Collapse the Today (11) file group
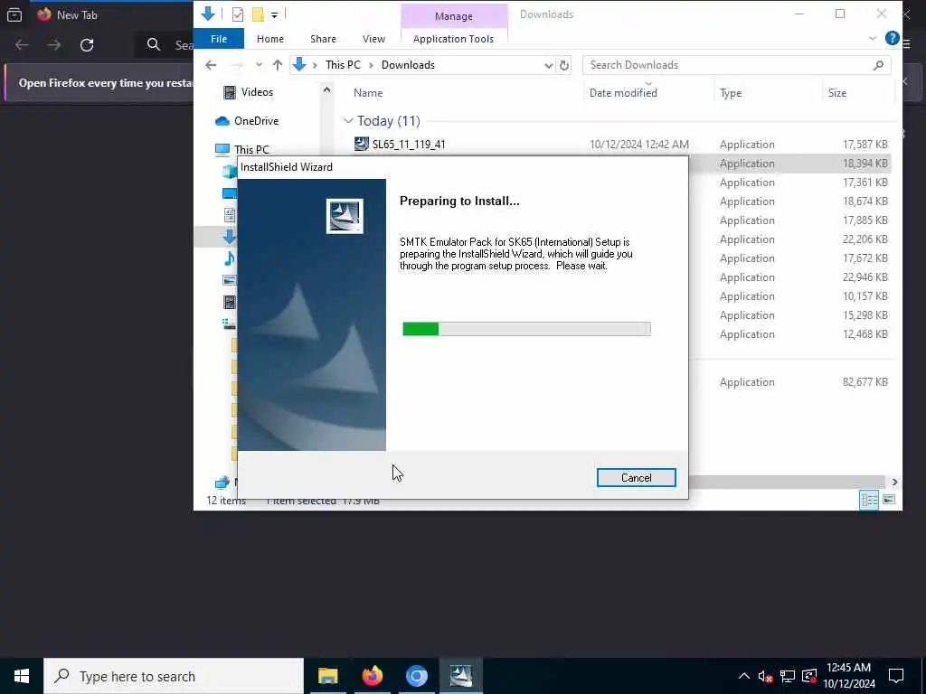This screenshot has width=926, height=694. [348, 121]
